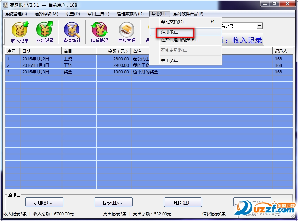
Task: Select the row dated 2016年1月2日
Action: click(x=149, y=59)
